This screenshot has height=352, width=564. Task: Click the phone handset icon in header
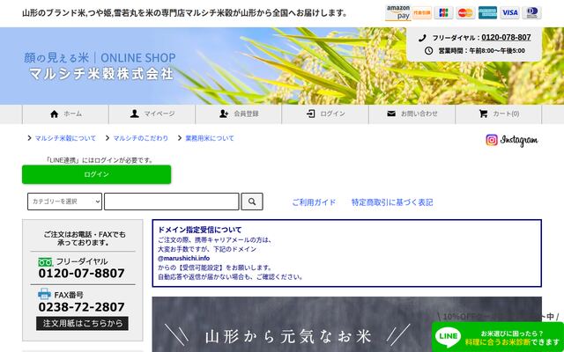point(422,38)
